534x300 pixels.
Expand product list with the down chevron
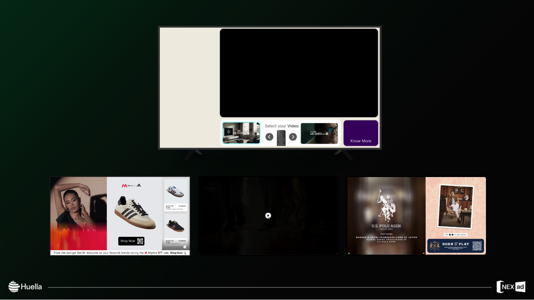point(185,247)
